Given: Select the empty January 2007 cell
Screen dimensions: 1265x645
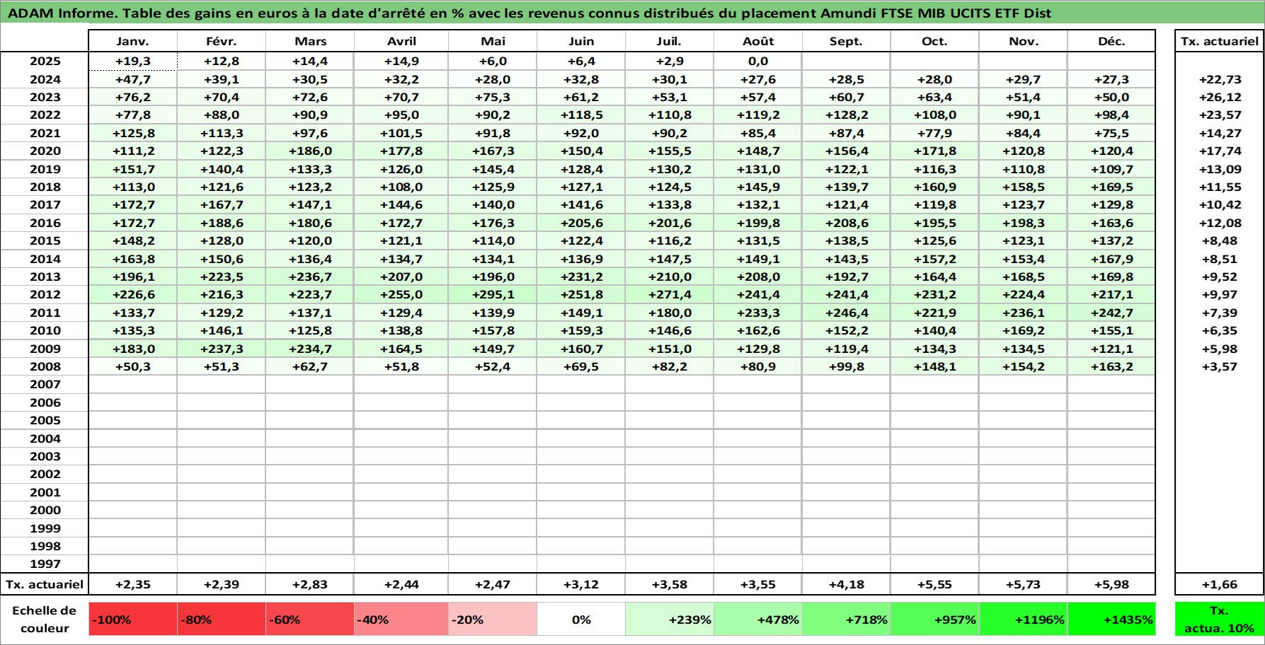Looking at the screenshot, I should 132,384.
